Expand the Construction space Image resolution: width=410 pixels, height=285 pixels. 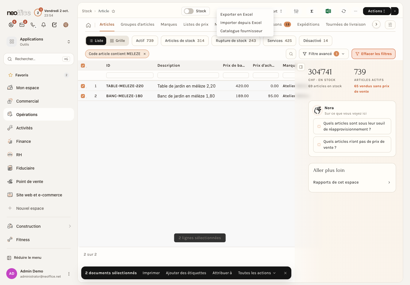pos(70,226)
